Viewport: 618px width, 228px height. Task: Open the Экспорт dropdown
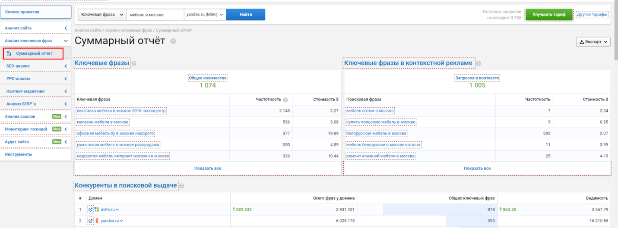pyautogui.click(x=594, y=42)
